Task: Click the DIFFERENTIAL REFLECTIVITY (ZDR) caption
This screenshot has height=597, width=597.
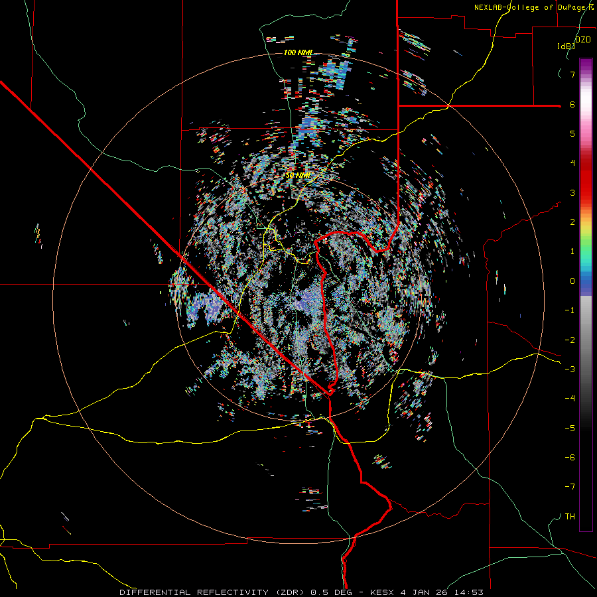Action: [213, 592]
